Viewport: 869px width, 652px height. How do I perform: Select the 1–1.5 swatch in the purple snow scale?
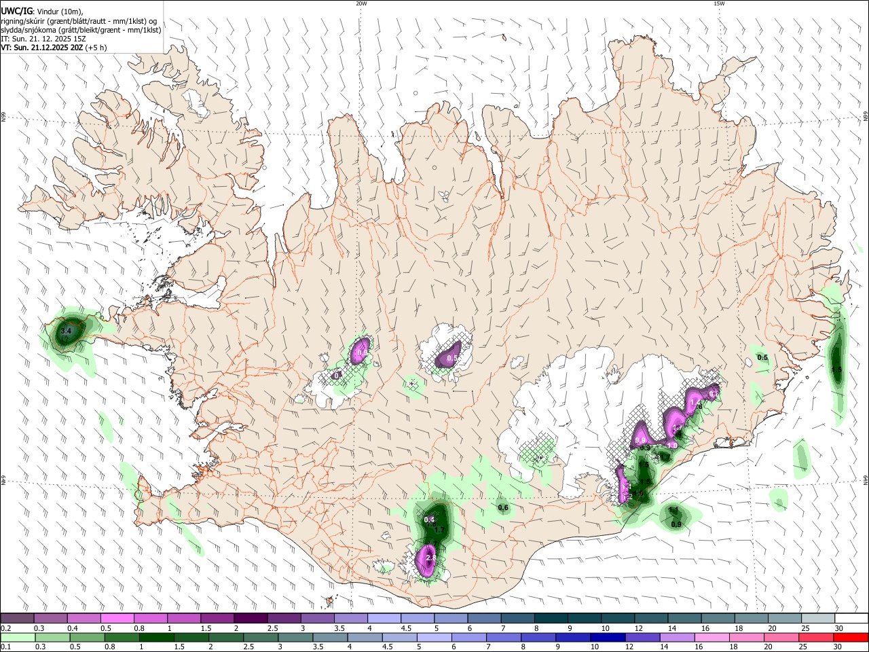(184, 619)
